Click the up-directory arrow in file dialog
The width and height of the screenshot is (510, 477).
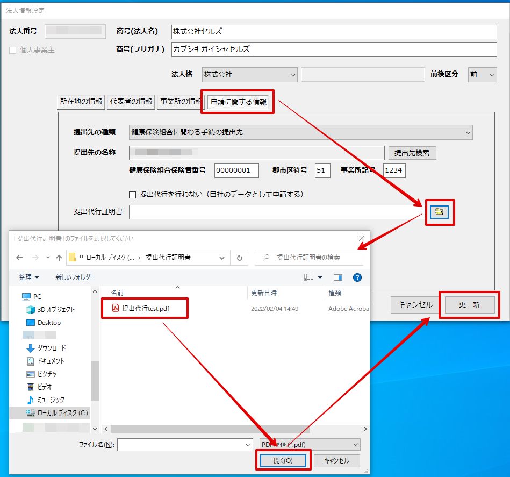coord(59,258)
